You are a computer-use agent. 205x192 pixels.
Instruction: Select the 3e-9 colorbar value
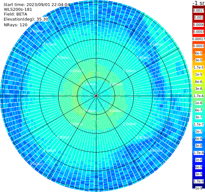(199, 174)
